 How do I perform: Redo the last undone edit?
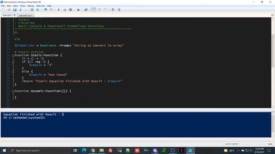(x=51, y=10)
